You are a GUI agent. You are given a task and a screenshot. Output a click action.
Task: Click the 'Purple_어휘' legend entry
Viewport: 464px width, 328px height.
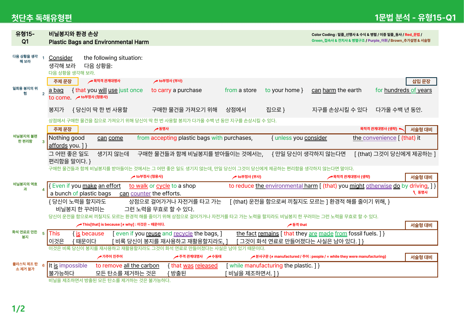coord(378,41)
